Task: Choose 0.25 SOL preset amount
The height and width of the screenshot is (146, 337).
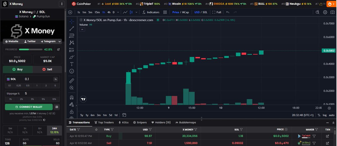Action: (x=19, y=85)
